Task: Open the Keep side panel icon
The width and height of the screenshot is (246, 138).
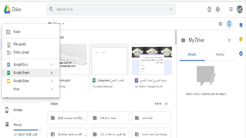Action: coord(241,39)
